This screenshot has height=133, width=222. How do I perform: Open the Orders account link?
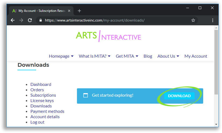coord(37,90)
